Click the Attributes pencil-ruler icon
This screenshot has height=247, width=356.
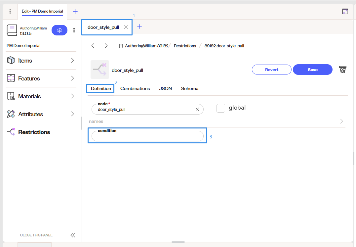[11, 114]
